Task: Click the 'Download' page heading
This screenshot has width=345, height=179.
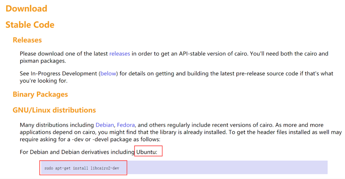Action: point(27,9)
